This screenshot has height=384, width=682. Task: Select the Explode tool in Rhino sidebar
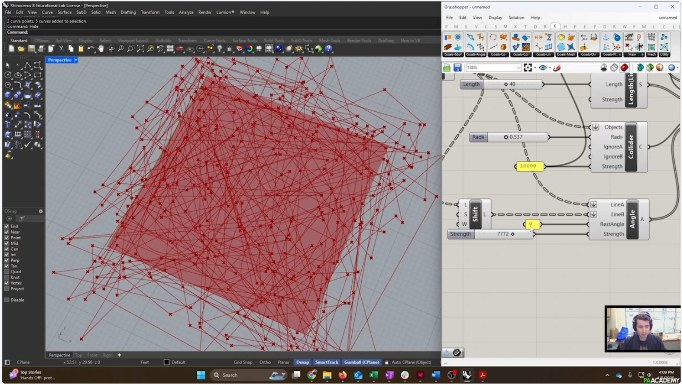point(18,105)
